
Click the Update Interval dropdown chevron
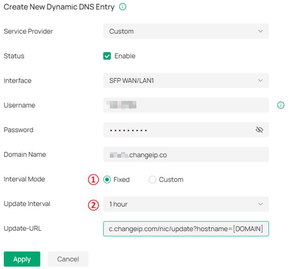pyautogui.click(x=260, y=204)
